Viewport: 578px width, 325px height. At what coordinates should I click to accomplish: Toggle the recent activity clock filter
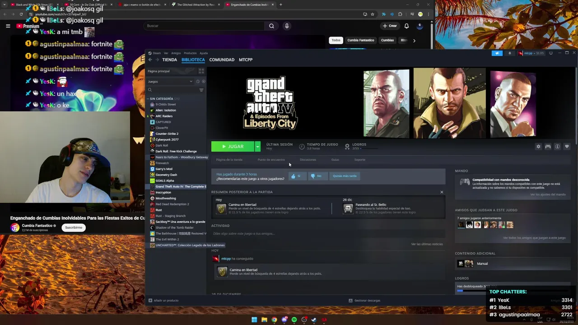(x=198, y=81)
